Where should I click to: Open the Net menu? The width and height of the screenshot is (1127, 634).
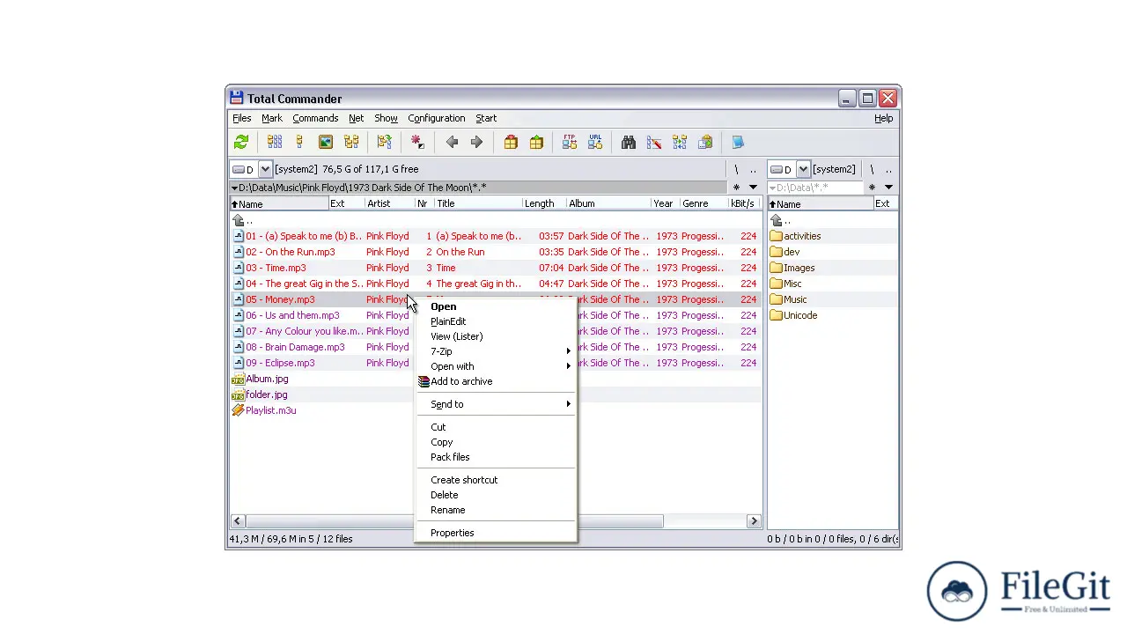pos(356,118)
